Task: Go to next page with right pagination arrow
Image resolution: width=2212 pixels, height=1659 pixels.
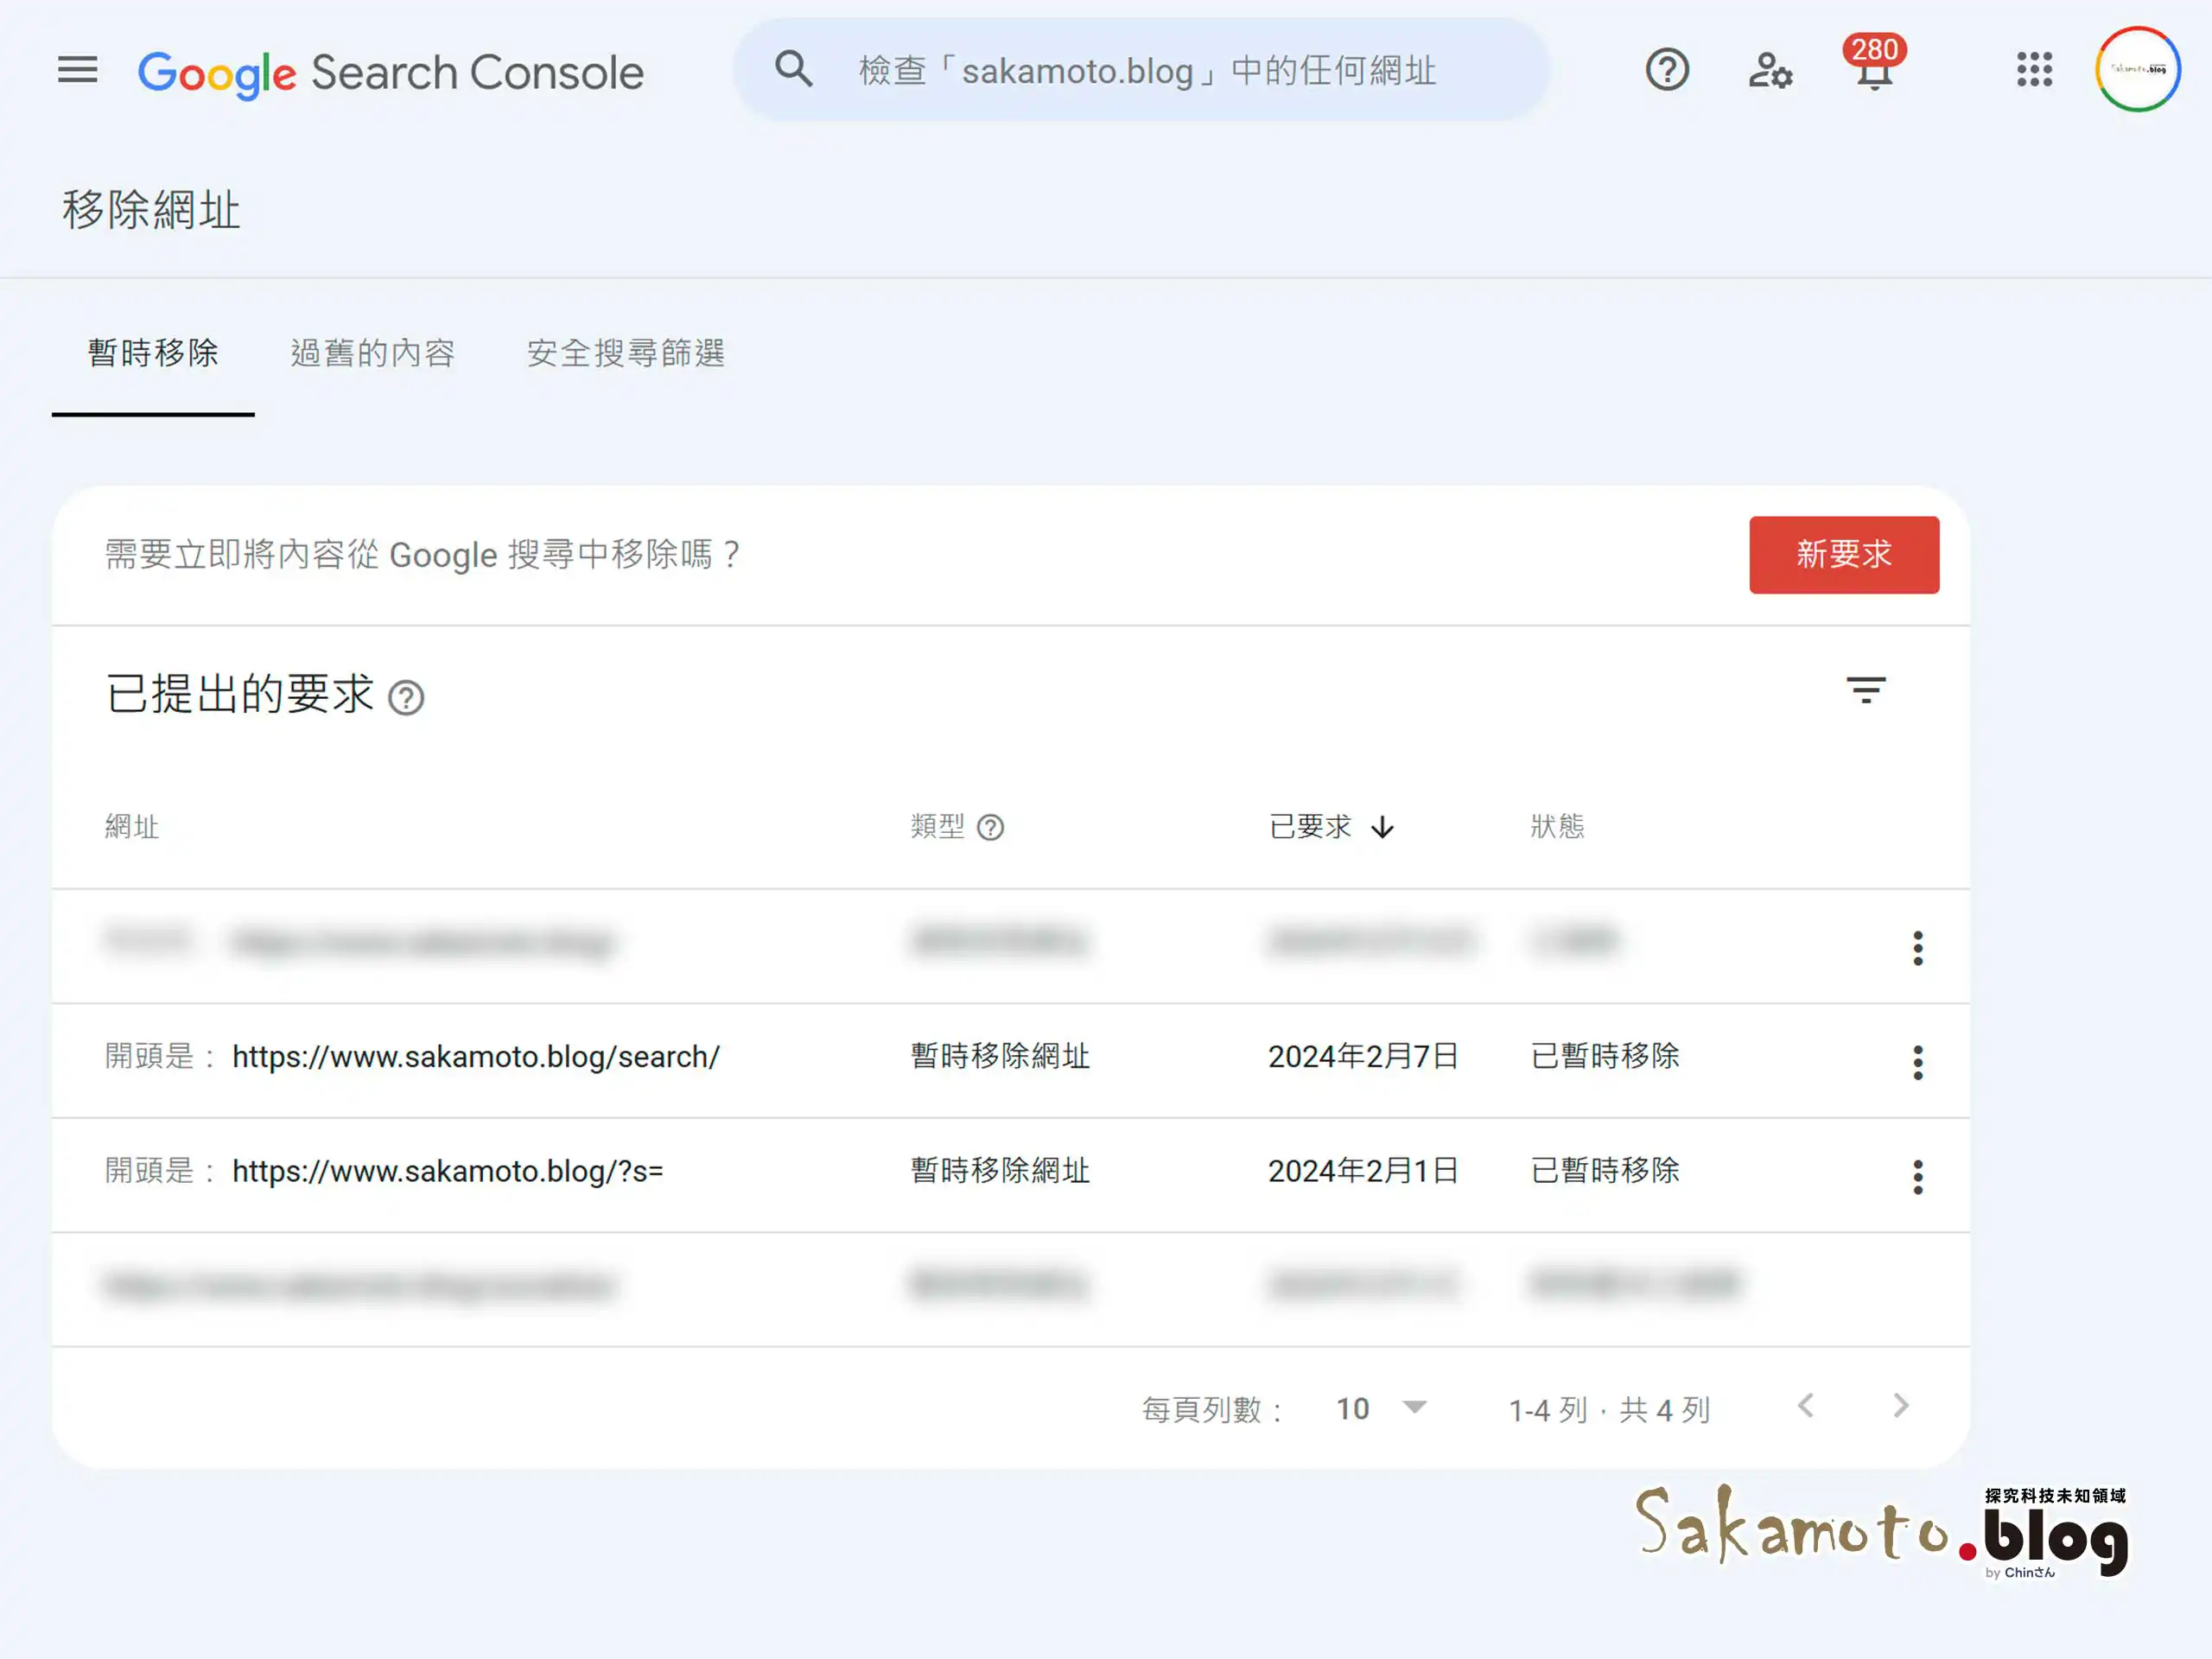Action: pyautogui.click(x=1900, y=1406)
